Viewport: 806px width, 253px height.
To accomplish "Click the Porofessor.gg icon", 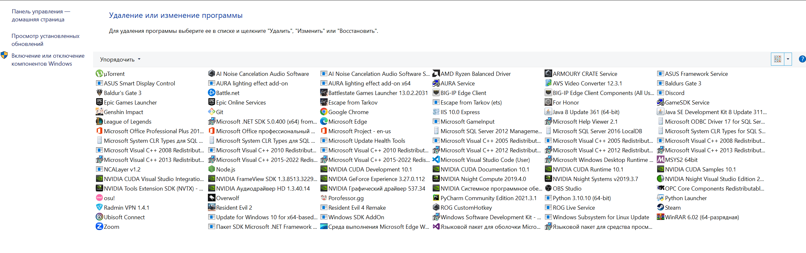I will point(324,198).
